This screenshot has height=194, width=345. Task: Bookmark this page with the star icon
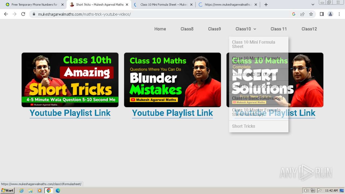(311, 14)
